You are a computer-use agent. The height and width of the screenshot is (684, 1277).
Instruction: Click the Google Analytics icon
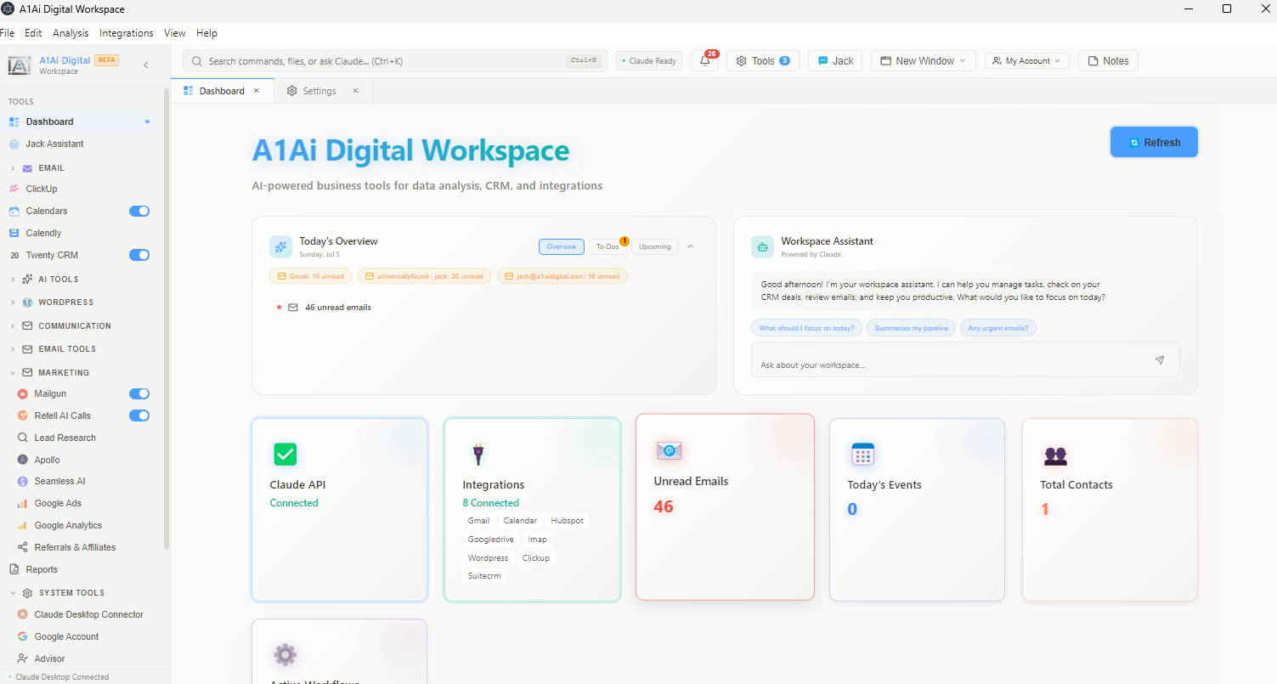pyautogui.click(x=23, y=525)
